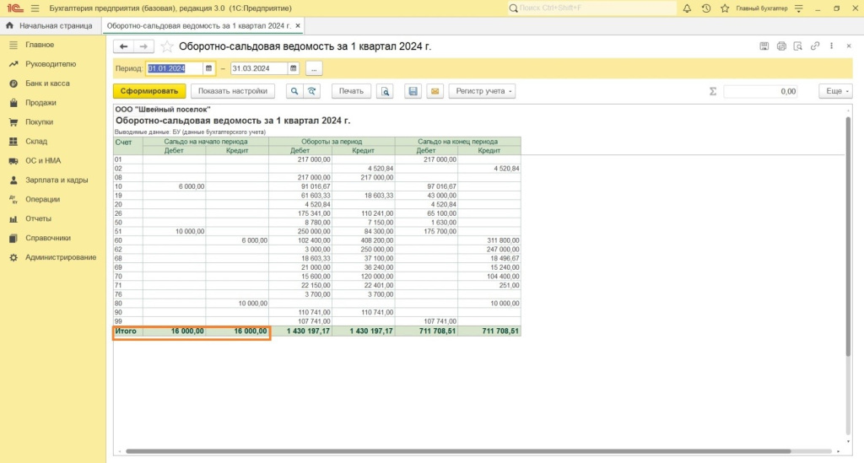Click the horizontal scrollbar under the report

[456, 452]
